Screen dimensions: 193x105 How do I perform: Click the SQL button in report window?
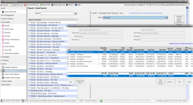(71, 82)
